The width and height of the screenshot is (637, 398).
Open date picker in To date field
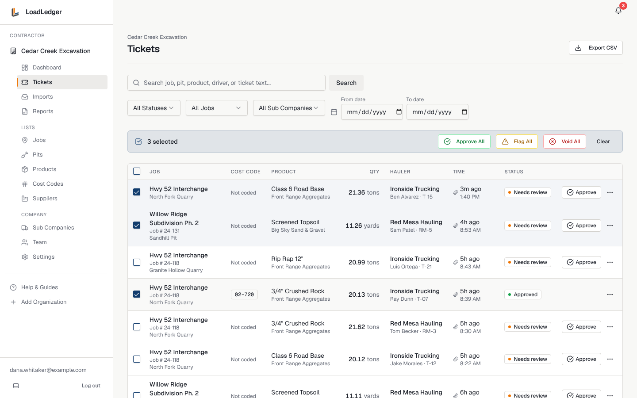[x=464, y=112]
